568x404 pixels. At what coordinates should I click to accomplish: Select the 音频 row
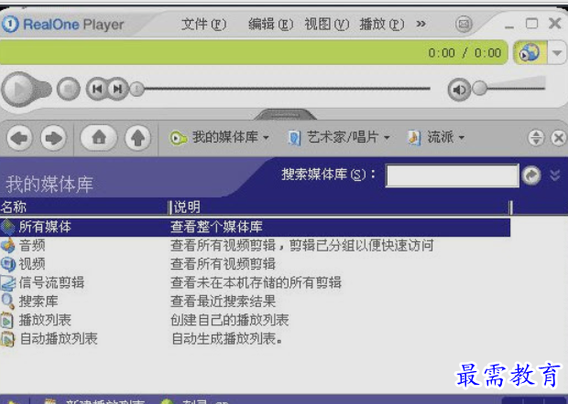[255, 245]
